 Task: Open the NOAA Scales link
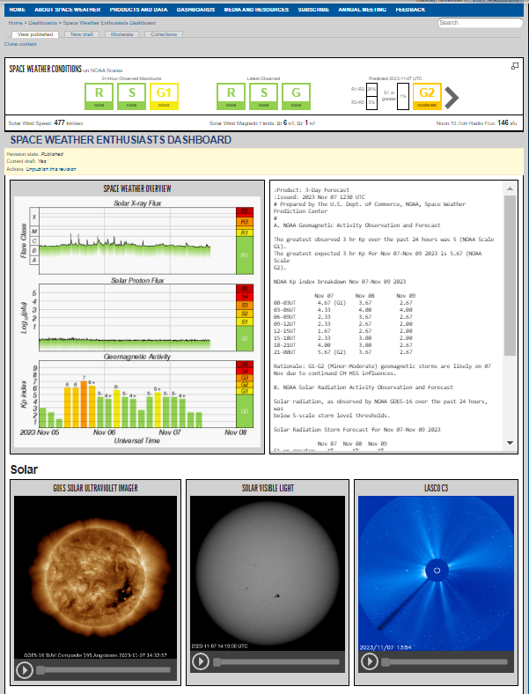107,70
